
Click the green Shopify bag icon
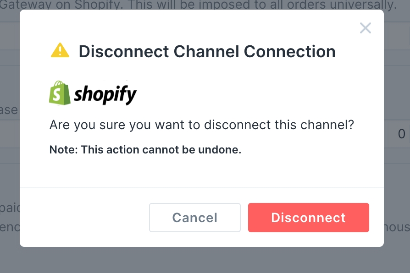tap(60, 93)
